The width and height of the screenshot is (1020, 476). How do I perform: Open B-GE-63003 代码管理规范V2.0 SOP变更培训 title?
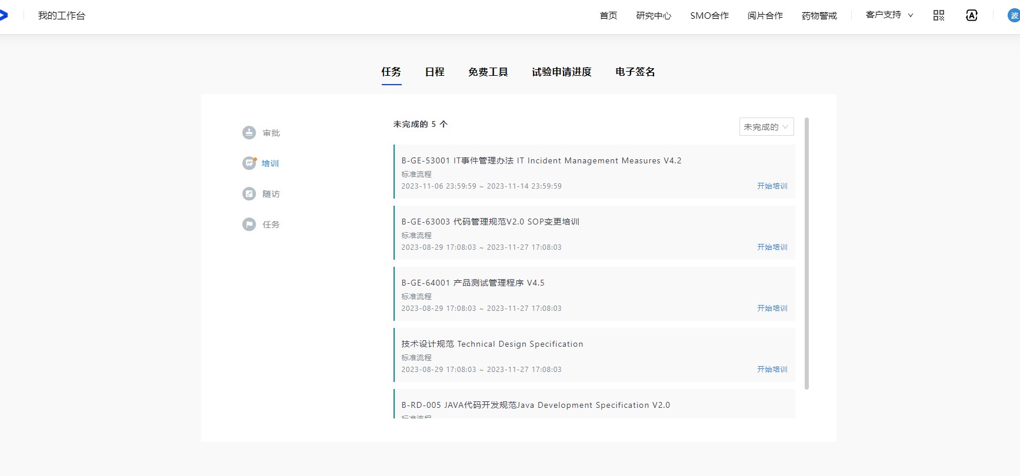pyautogui.click(x=490, y=222)
